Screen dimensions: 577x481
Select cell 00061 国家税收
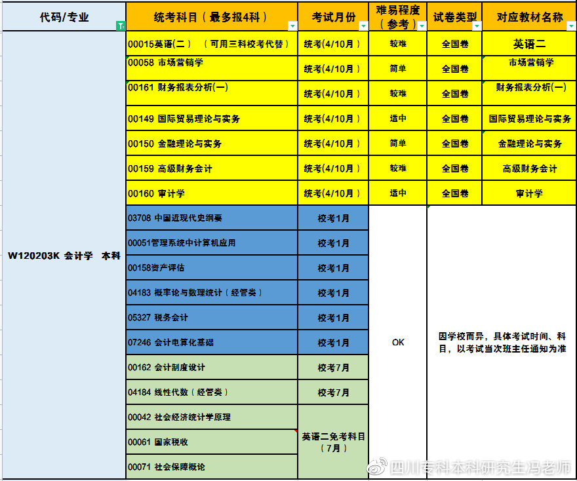(x=212, y=442)
